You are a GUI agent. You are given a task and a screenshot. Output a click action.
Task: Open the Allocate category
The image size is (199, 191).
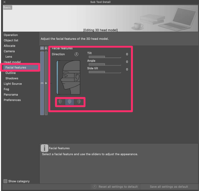[10, 46]
